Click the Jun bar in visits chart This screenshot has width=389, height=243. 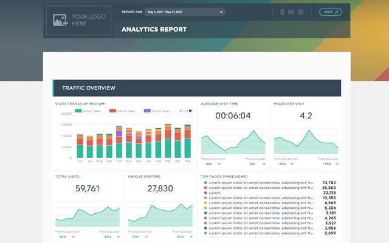(x=80, y=146)
